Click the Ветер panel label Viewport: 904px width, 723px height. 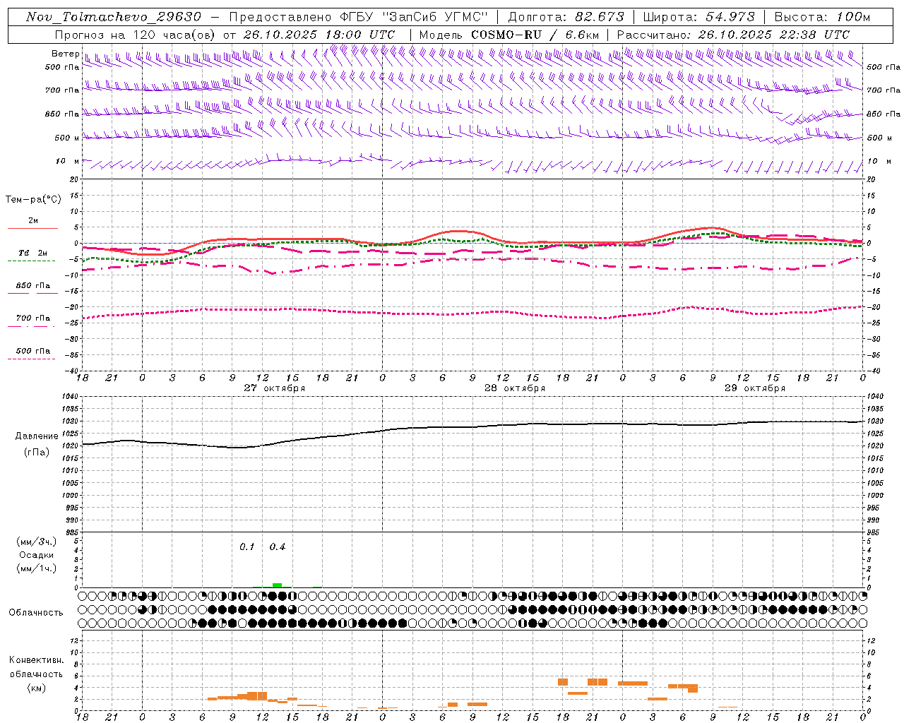(65, 54)
